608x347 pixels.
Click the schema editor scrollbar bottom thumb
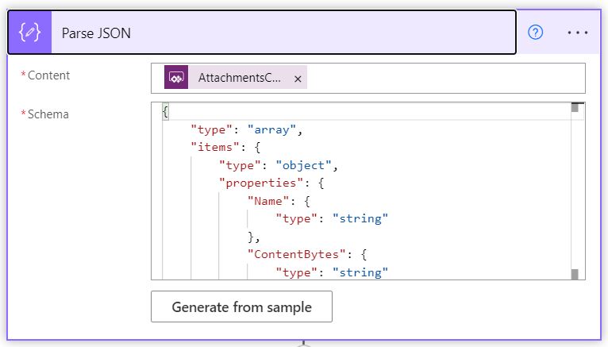click(x=575, y=274)
